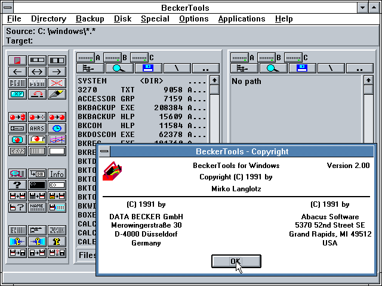The image size is (382, 286).
Task: Click the magnifier file search icon
Action: [17, 174]
